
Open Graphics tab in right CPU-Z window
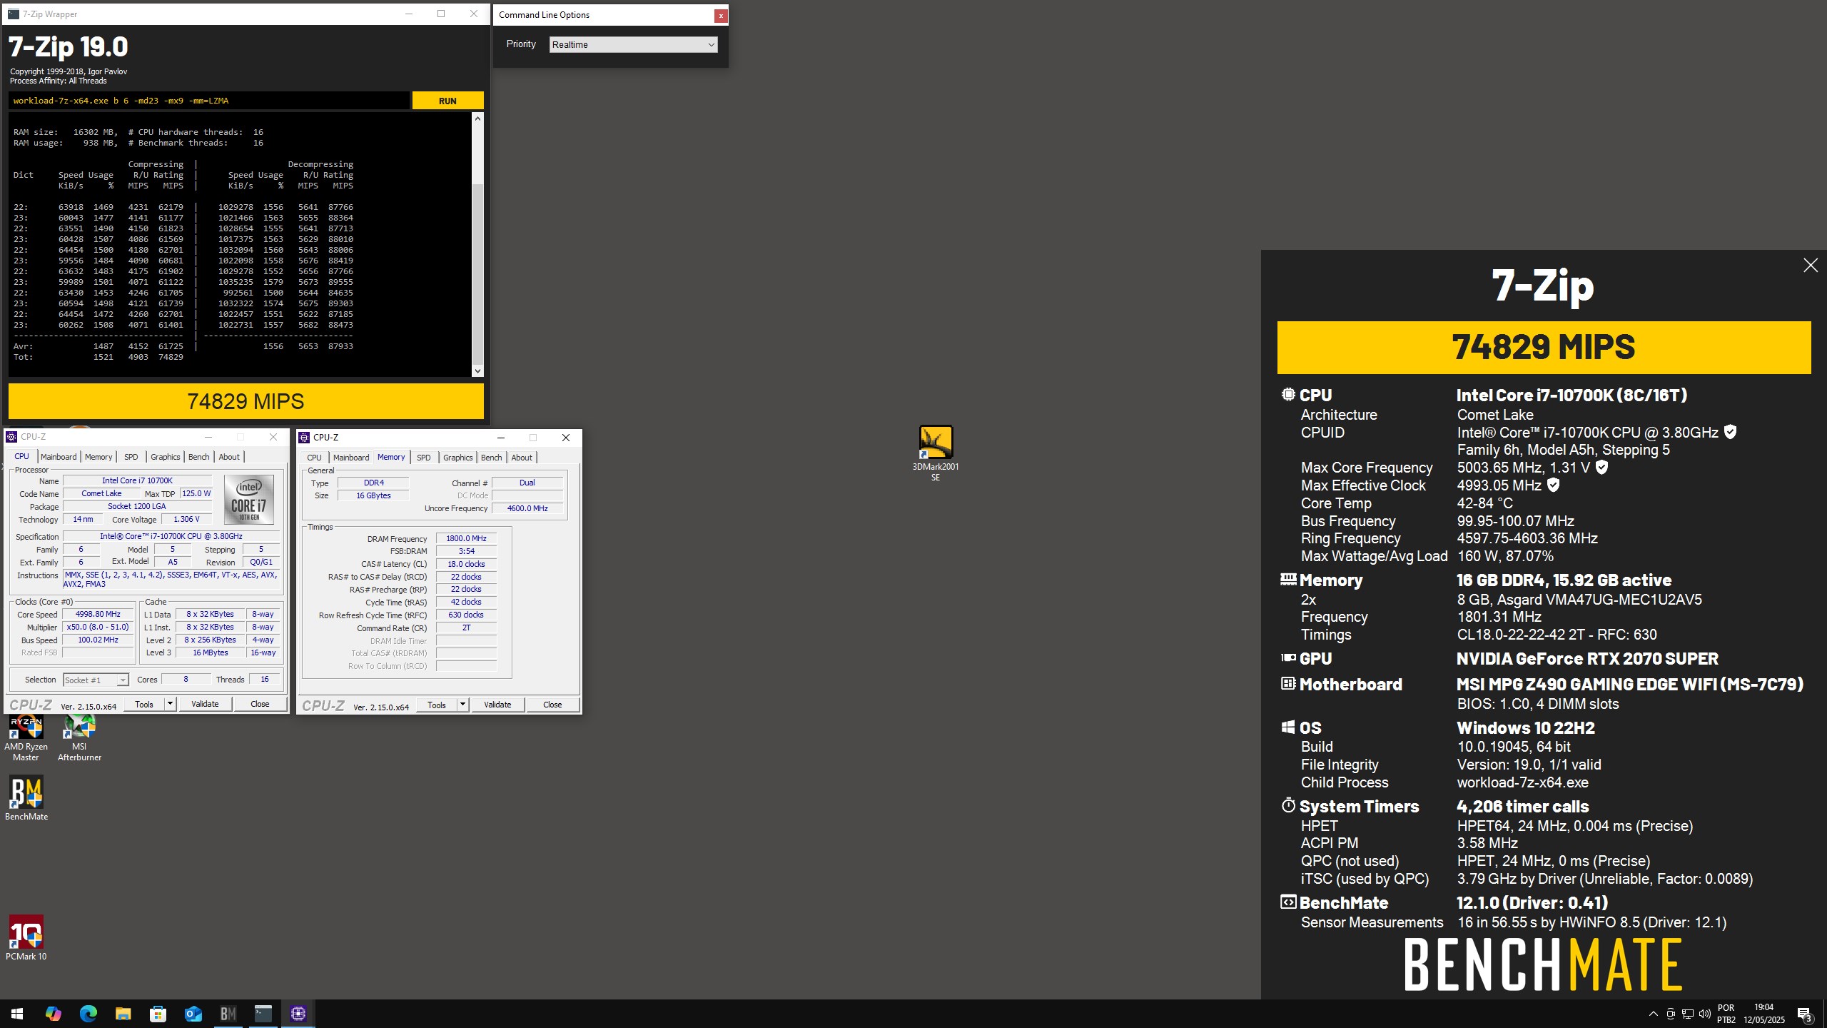(458, 458)
